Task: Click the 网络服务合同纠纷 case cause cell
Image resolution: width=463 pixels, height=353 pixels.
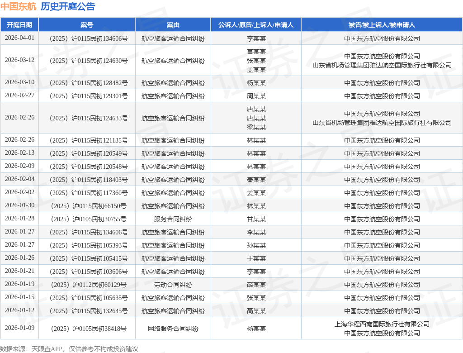Action: pos(173,329)
